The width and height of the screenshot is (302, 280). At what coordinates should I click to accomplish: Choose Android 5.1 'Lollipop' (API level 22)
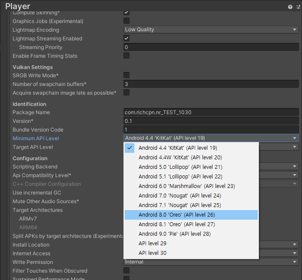click(191, 177)
